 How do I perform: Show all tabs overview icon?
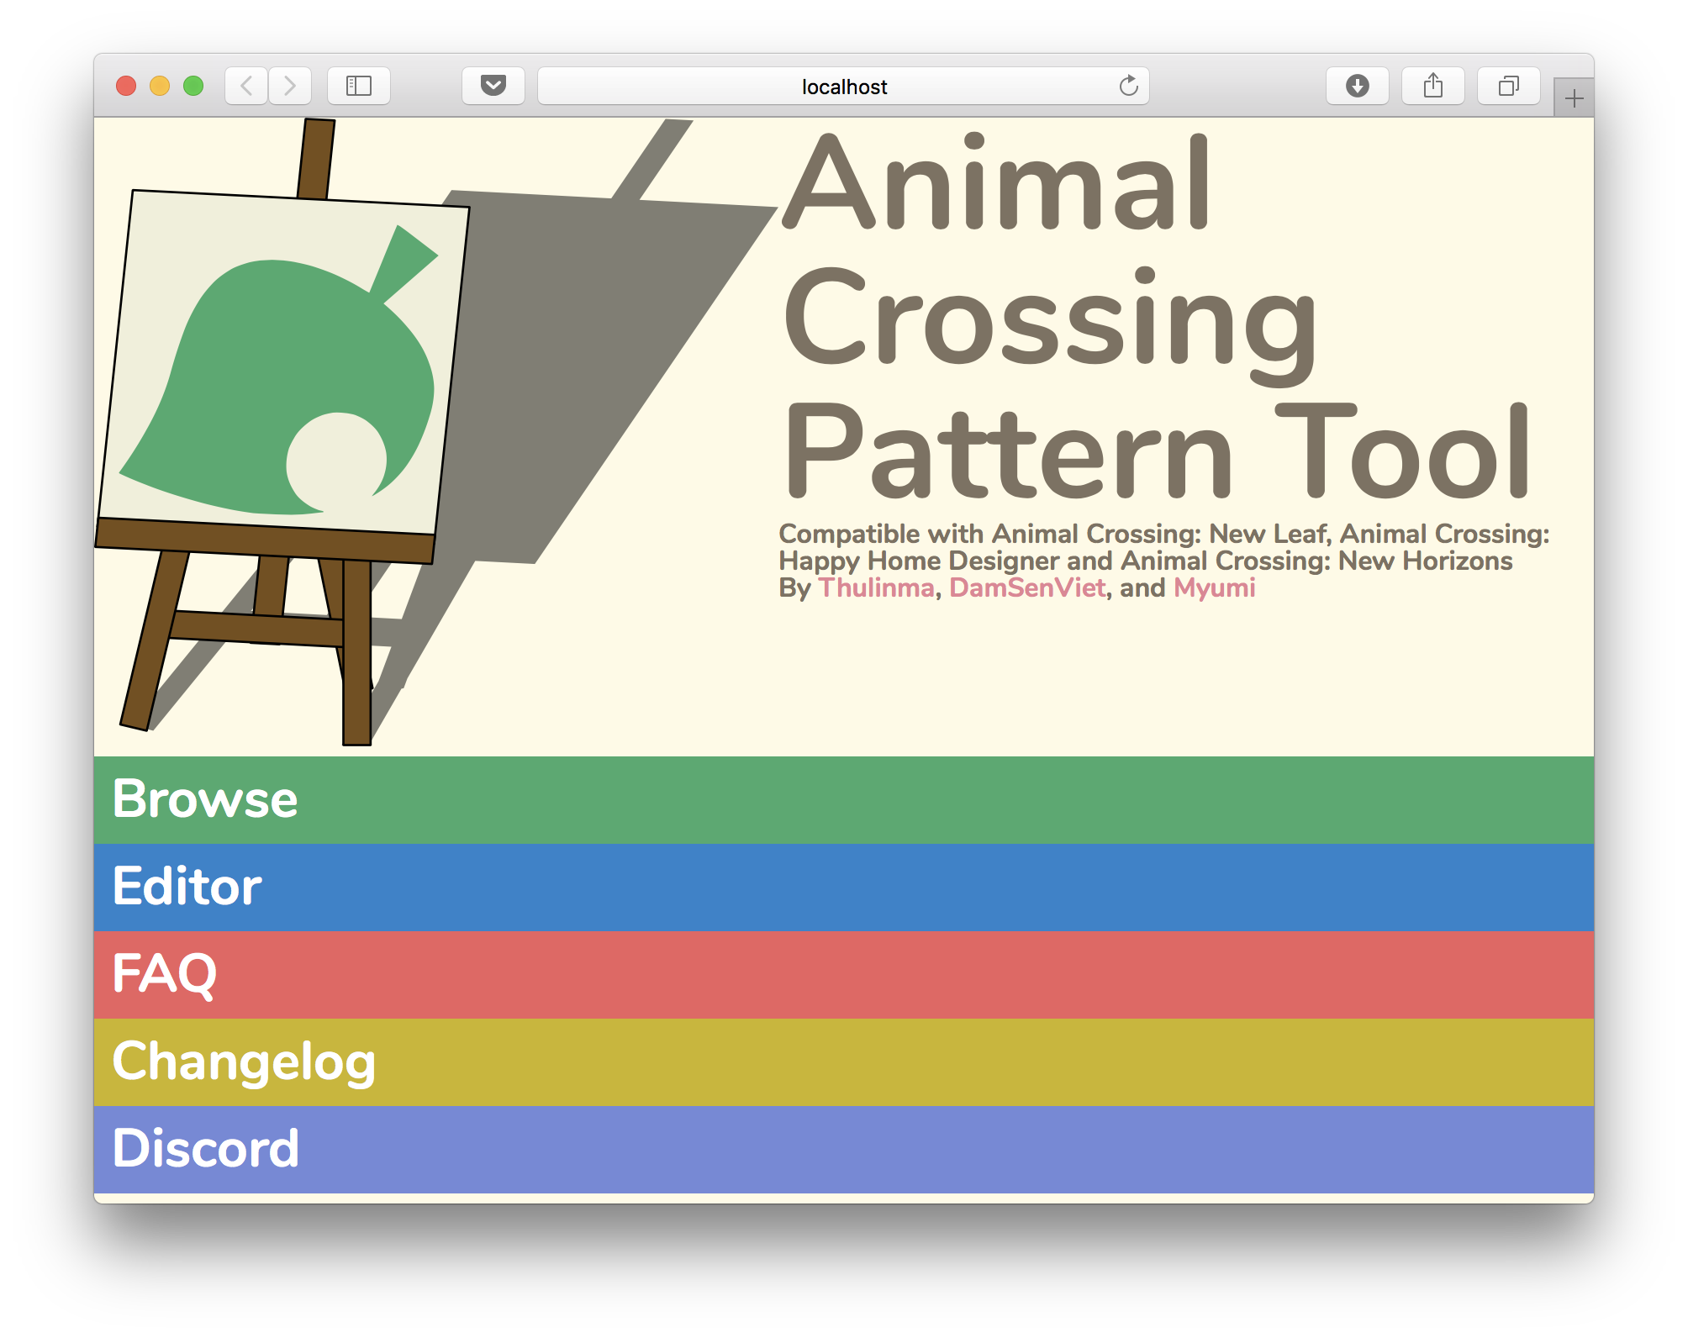click(x=1509, y=86)
